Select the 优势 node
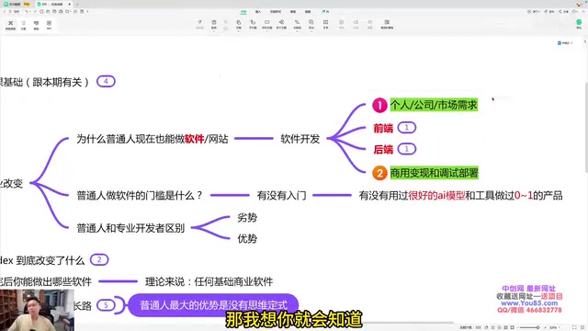Screen dimensions: 588x331 tap(247, 239)
